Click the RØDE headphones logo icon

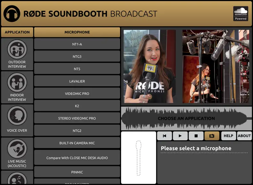(12, 13)
